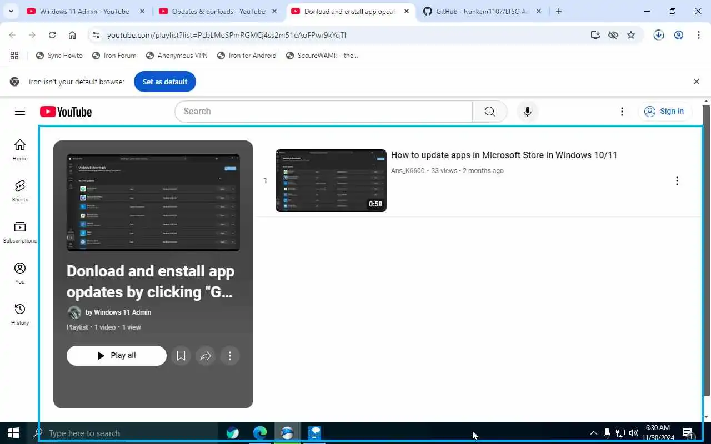
Task: Go to the YouTube logo home link
Action: (x=66, y=112)
